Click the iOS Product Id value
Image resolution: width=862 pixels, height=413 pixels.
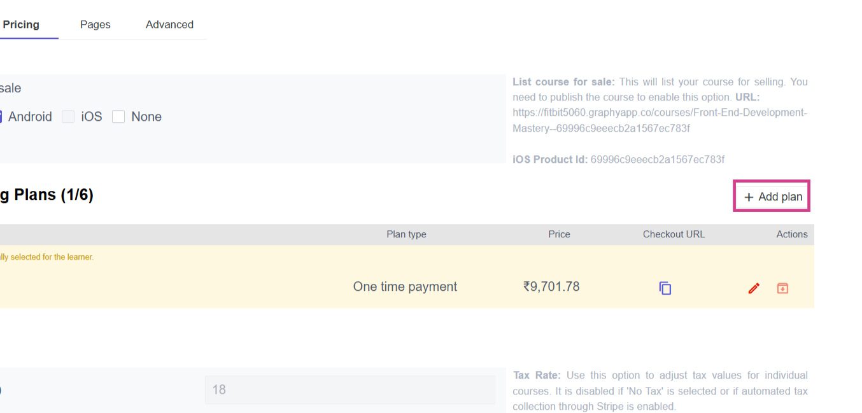[657, 159]
